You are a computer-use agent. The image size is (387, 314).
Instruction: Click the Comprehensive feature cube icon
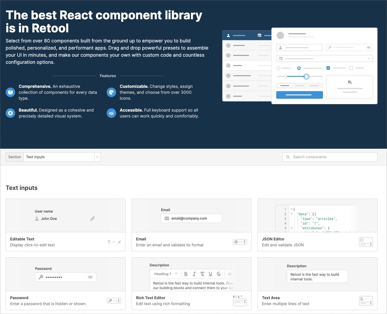(10, 92)
